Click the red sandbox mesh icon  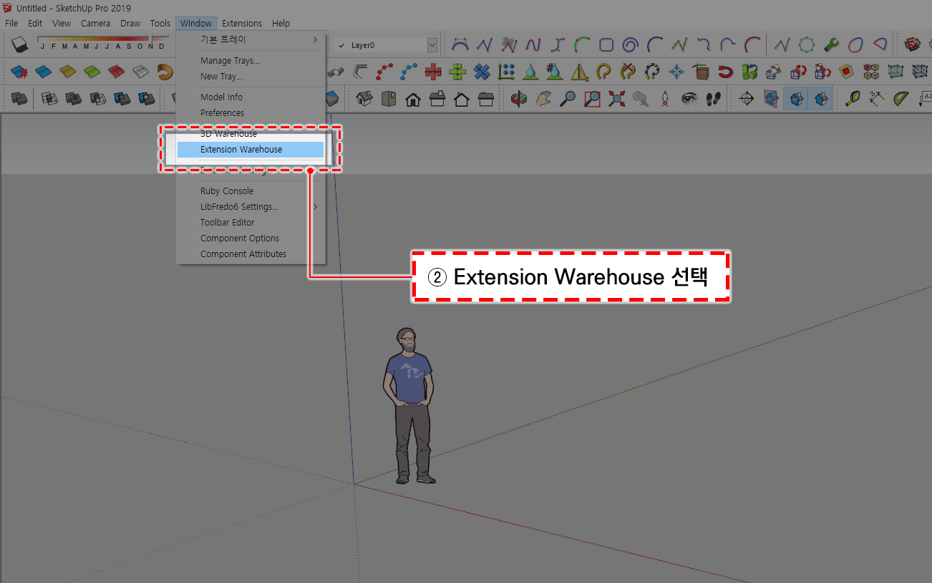[x=117, y=72]
